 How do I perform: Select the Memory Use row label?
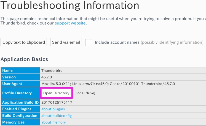20,122
